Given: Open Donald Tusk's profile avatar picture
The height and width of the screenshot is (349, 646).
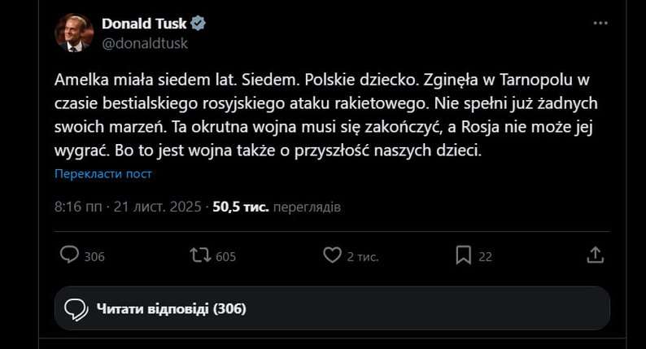Looking at the screenshot, I should pyautogui.click(x=74, y=33).
